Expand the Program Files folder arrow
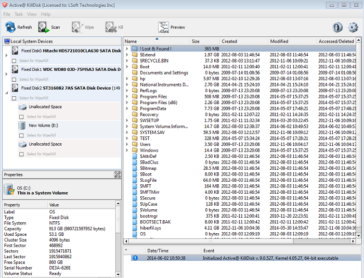The width and height of the screenshot is (364, 278). click(x=127, y=96)
